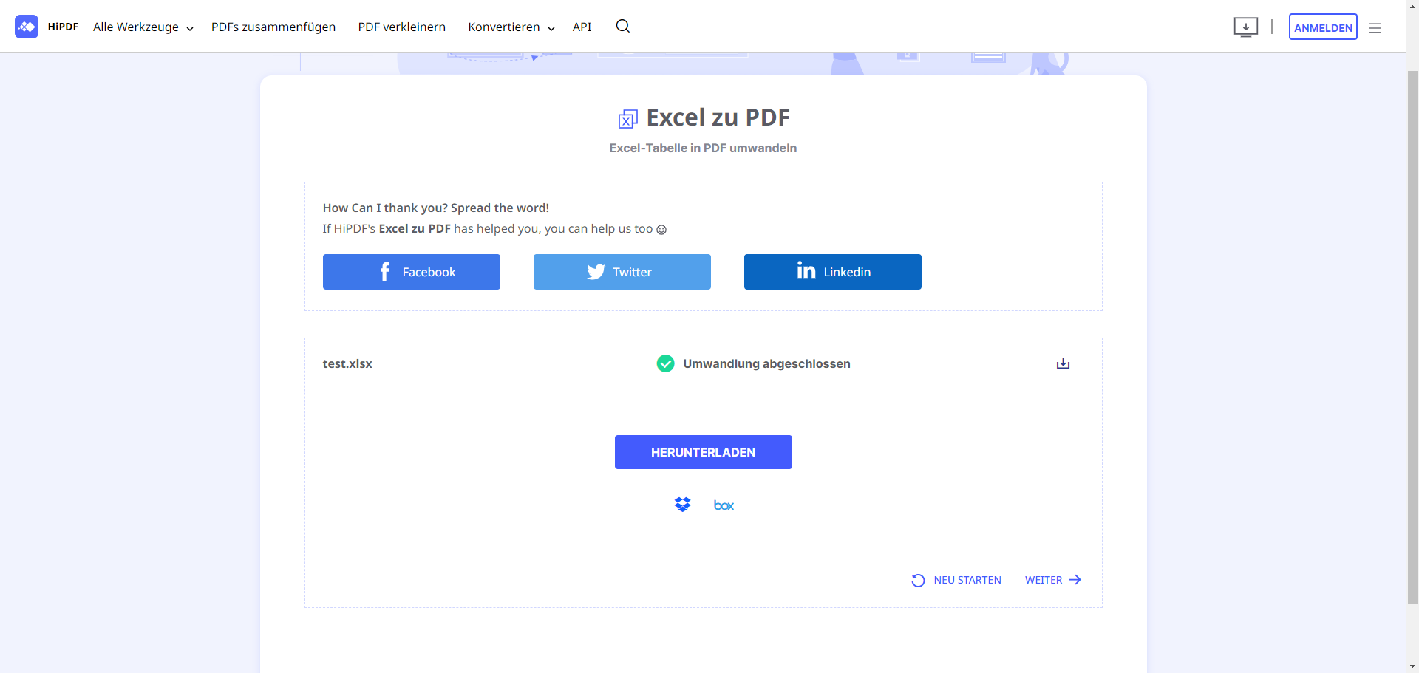Click the green conversion complete checkmark
This screenshot has width=1419, height=673.
(x=665, y=363)
